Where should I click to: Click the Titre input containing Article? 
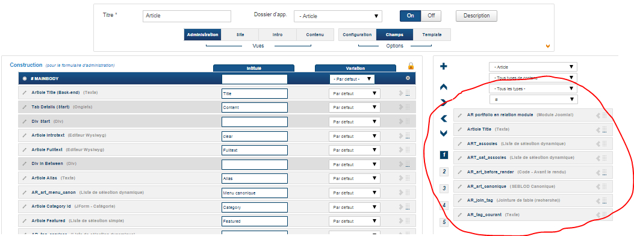[187, 16]
